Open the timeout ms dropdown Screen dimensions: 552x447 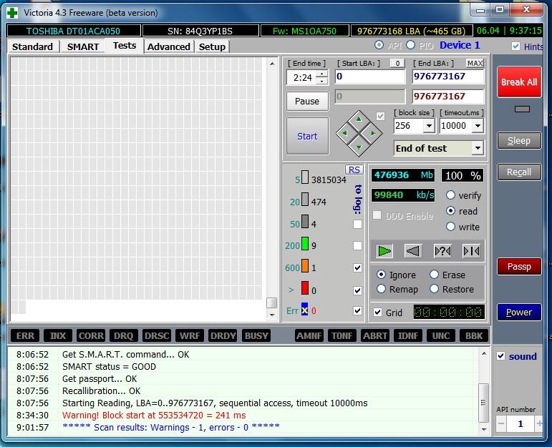click(x=478, y=126)
